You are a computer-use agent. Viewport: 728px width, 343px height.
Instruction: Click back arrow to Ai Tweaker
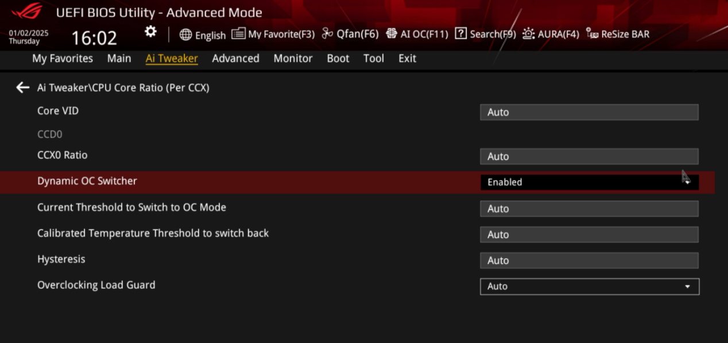click(22, 87)
